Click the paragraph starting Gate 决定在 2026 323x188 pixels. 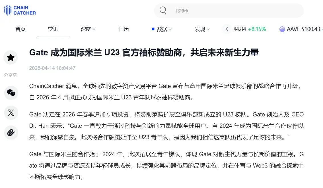[166, 126]
